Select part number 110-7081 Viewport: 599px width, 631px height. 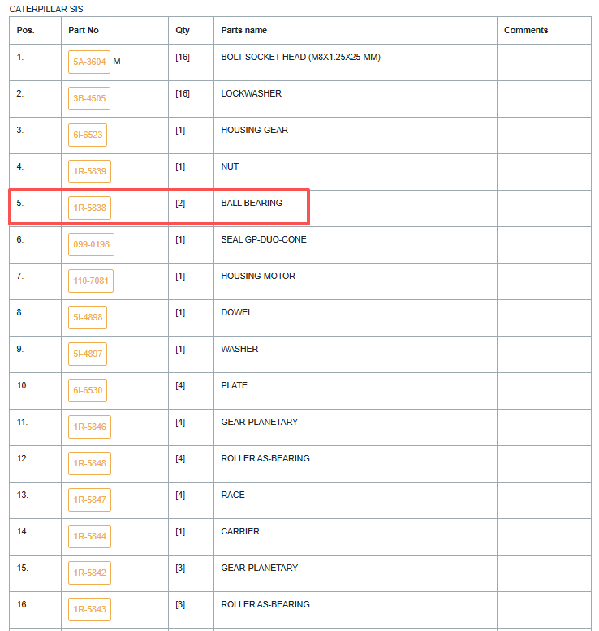pyautogui.click(x=91, y=281)
